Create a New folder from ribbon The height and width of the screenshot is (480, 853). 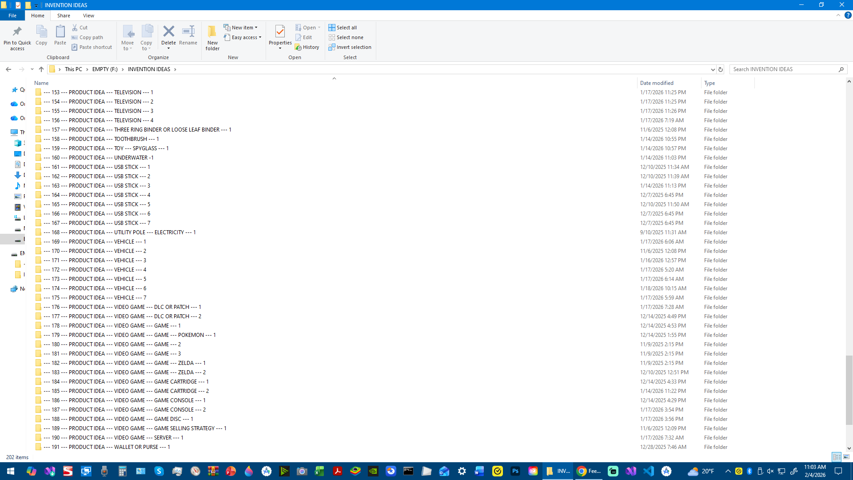[x=212, y=37]
